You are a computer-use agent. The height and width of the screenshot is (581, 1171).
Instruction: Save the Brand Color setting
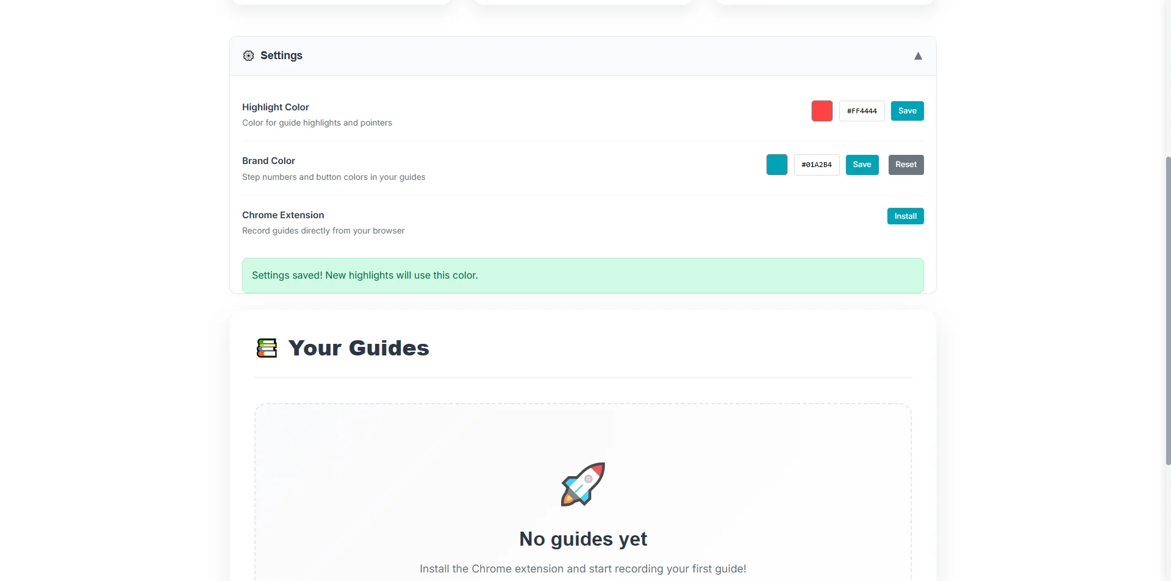tap(862, 164)
